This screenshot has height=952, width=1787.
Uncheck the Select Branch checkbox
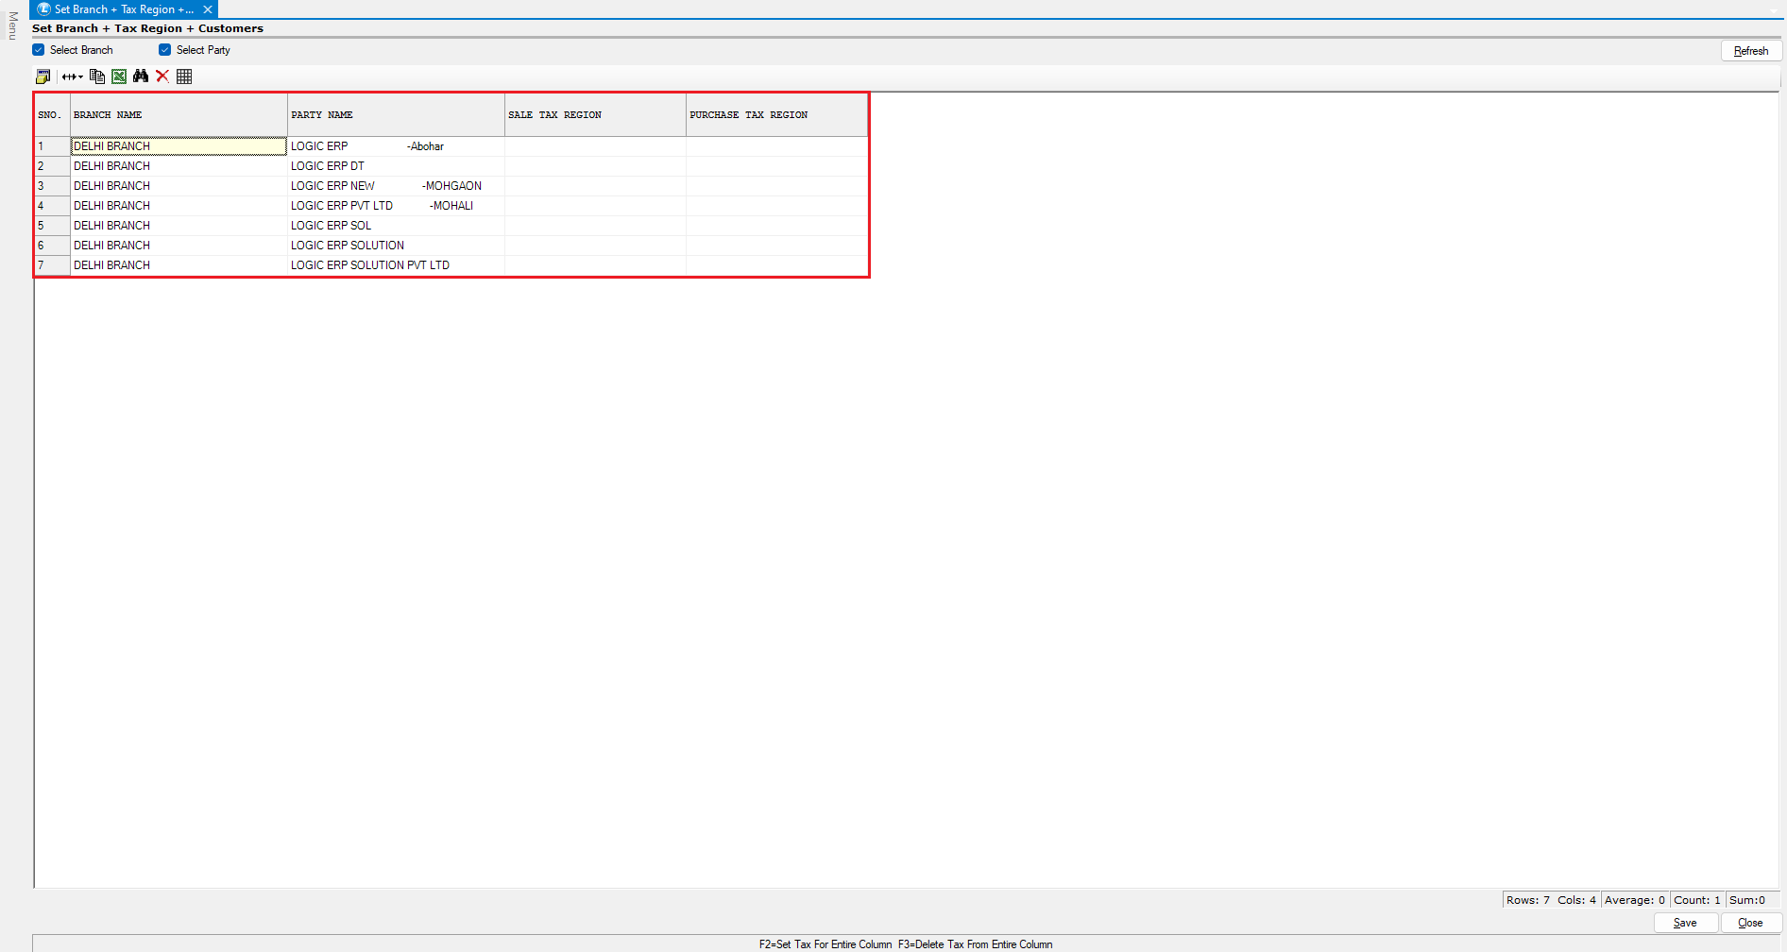pyautogui.click(x=39, y=50)
